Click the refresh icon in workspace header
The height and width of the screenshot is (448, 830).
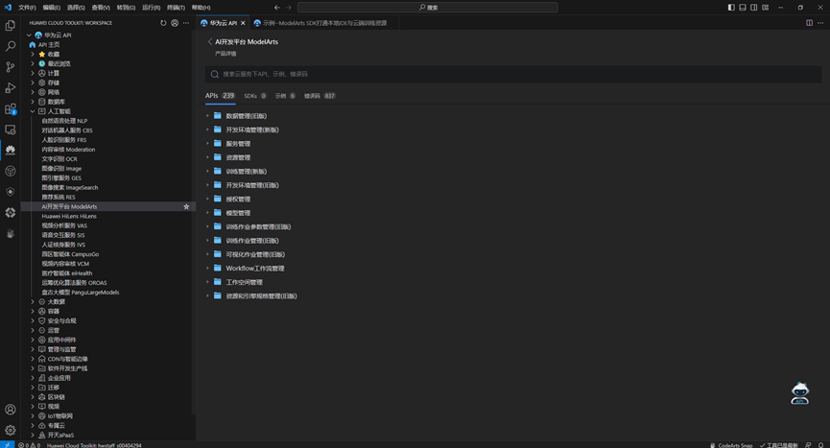(x=163, y=23)
